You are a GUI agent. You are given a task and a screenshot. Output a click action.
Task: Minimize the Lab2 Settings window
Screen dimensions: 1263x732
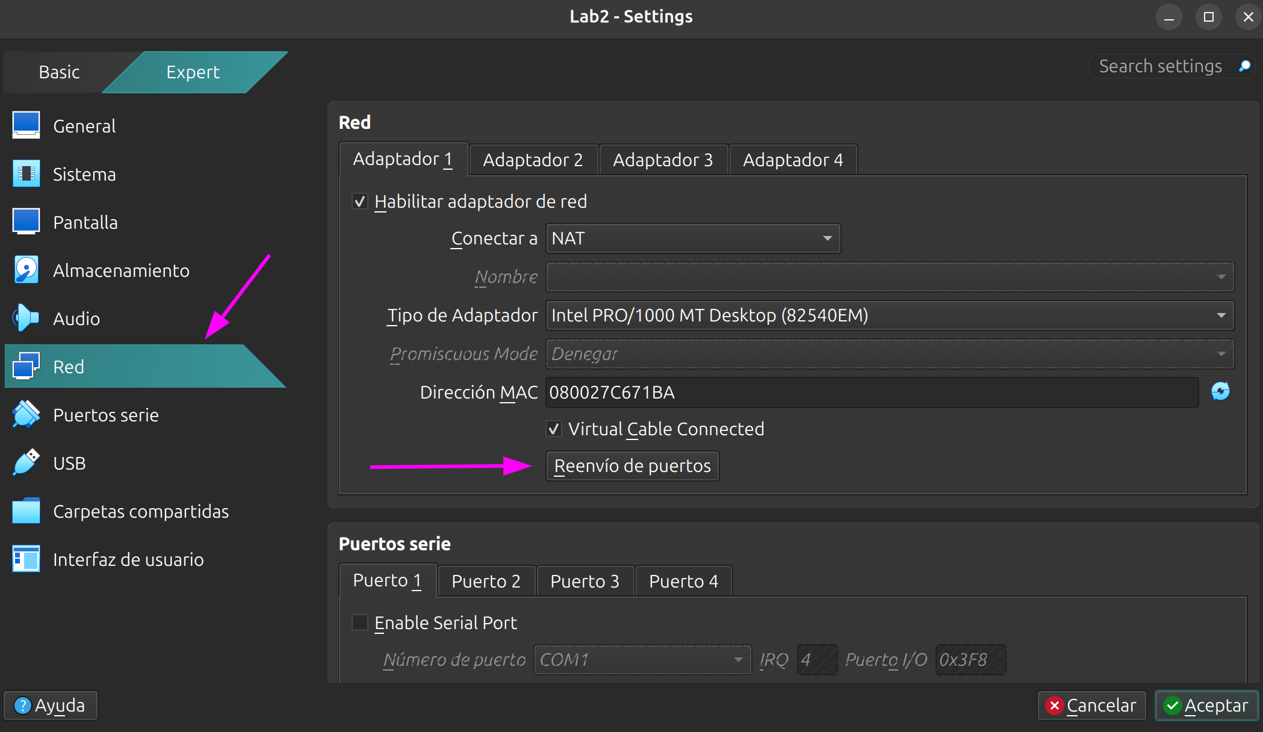pyautogui.click(x=1169, y=17)
